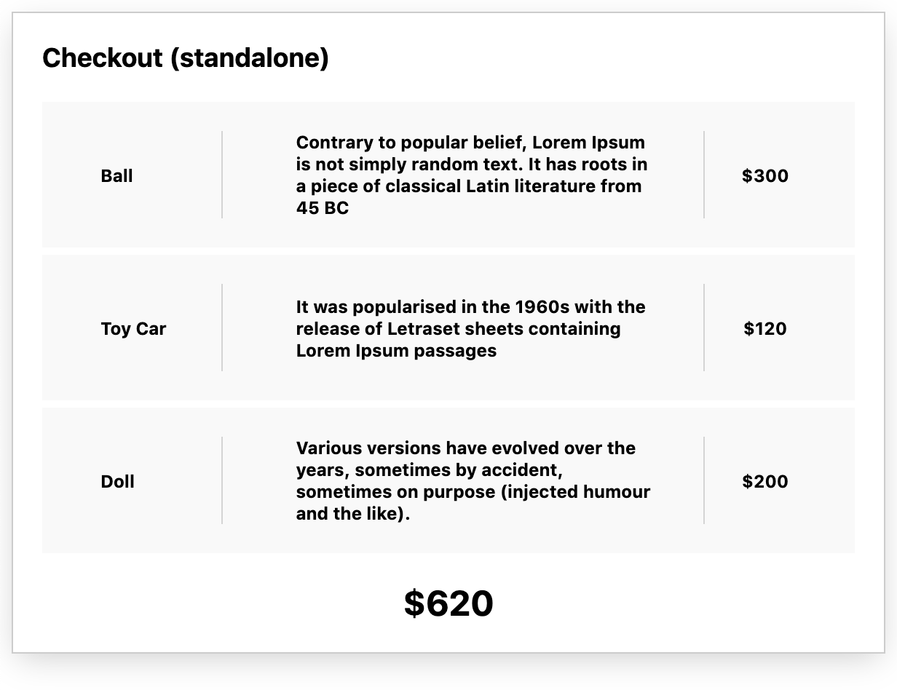This screenshot has width=897, height=690.
Task: Click 'Lorem Ipsum passages' text in Toy Car row
Action: coord(396,351)
